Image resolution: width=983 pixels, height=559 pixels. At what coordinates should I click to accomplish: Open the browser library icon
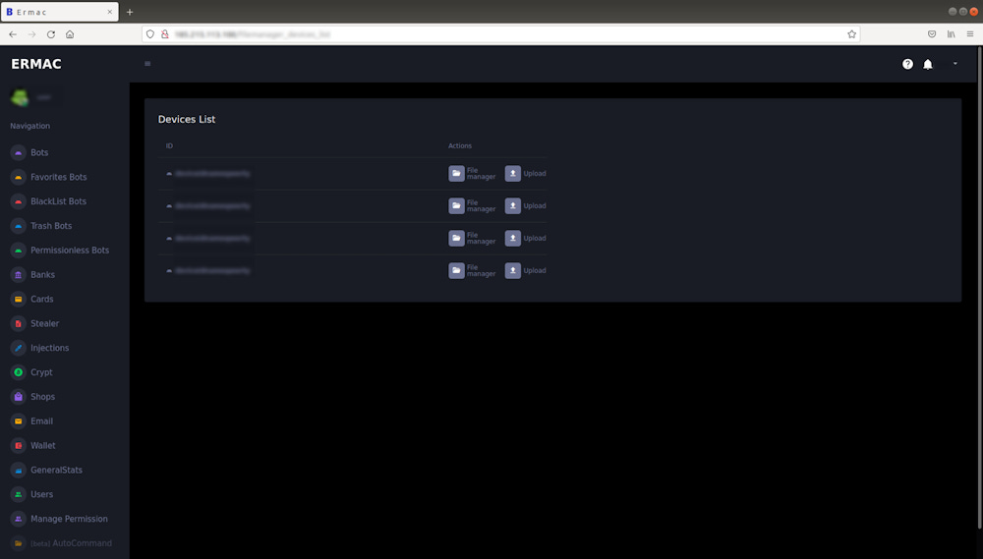[951, 34]
